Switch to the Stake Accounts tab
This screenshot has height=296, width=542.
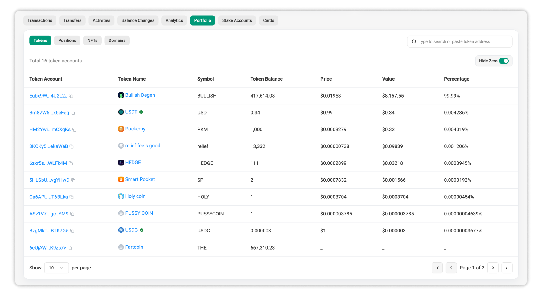click(237, 20)
